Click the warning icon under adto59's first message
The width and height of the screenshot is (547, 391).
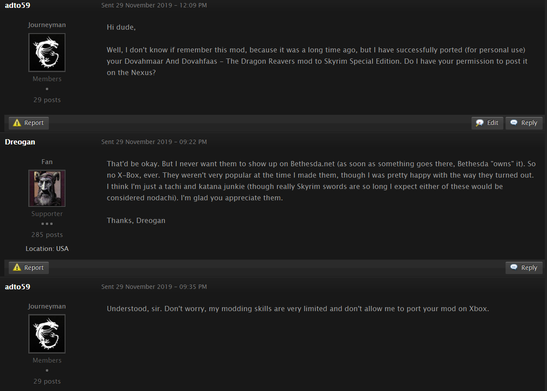17,123
